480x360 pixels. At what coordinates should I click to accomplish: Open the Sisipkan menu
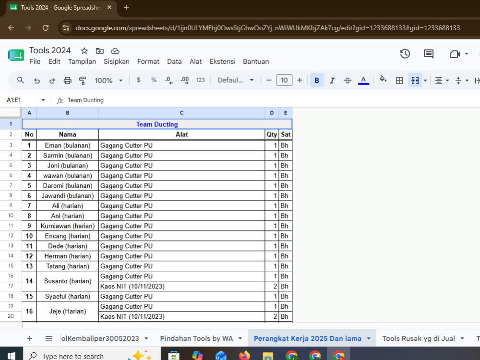116,61
